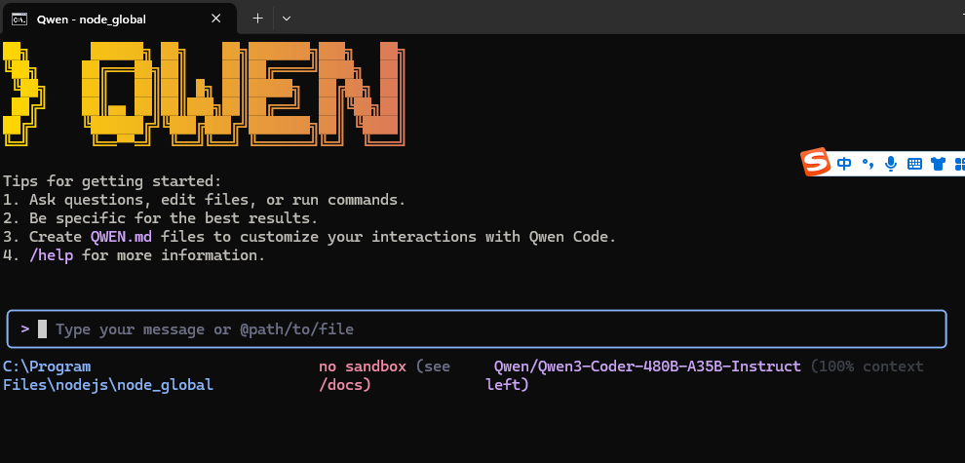
Task: Click the C:\Program Files\nodejs\node_global path text
Action: click(x=108, y=375)
